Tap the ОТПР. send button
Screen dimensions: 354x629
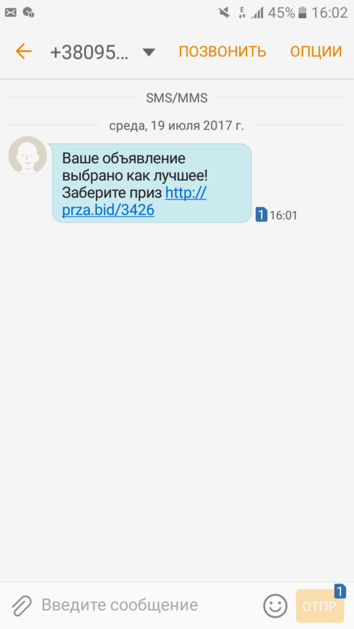coord(320,606)
